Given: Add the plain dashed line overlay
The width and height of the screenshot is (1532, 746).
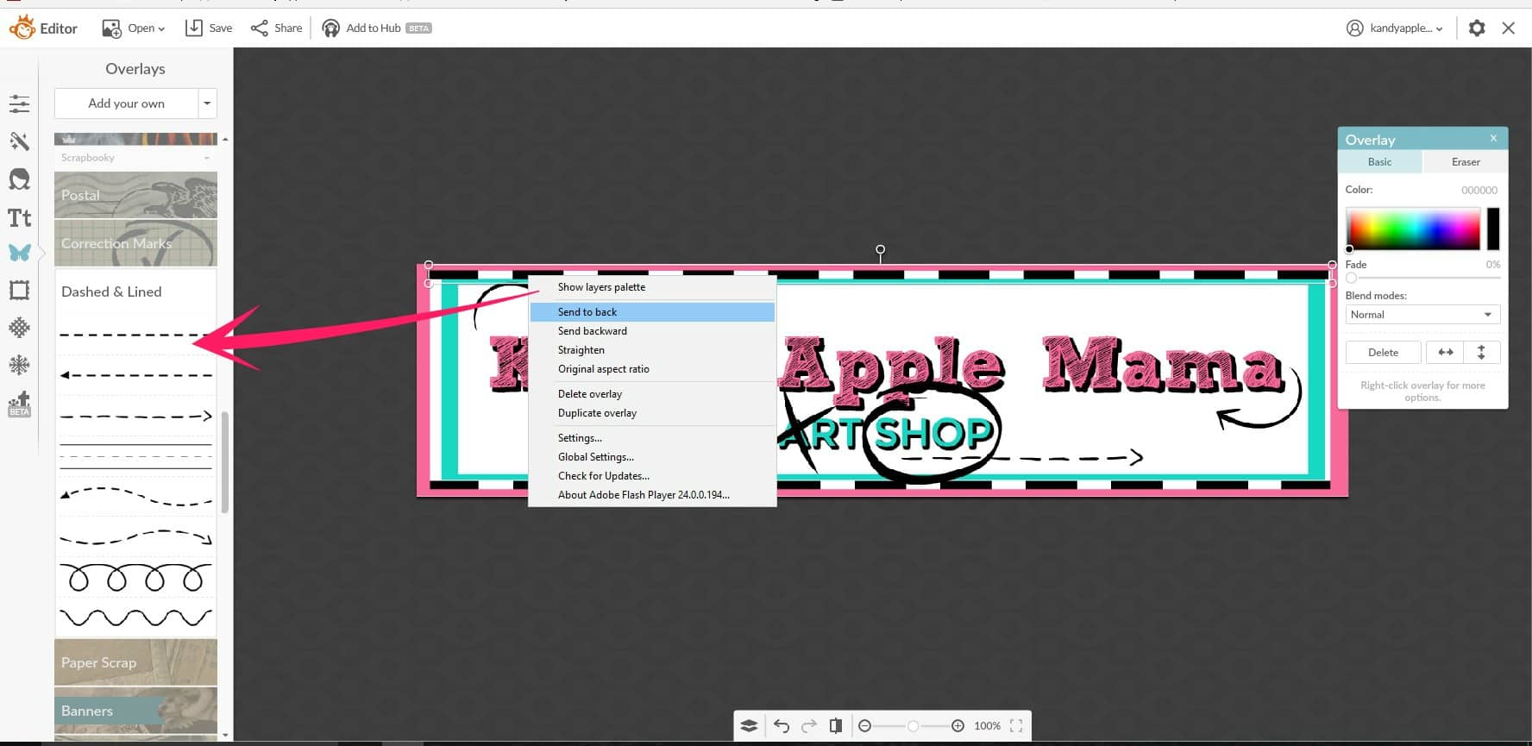Looking at the screenshot, I should click(135, 335).
